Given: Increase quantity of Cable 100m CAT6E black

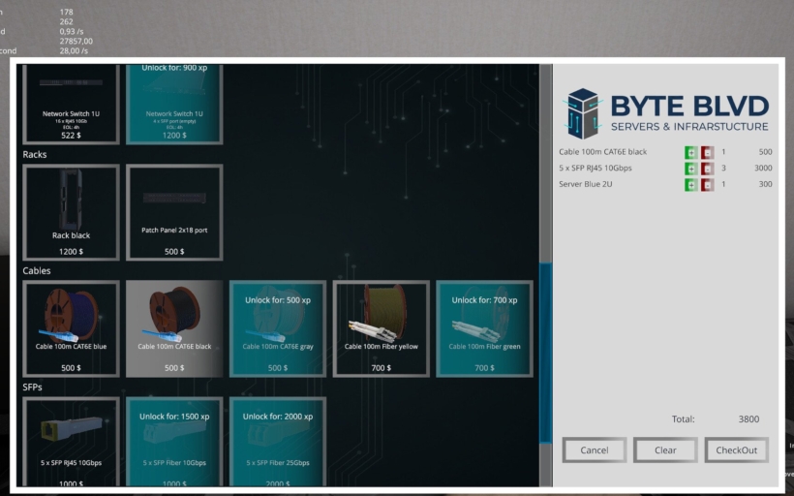Looking at the screenshot, I should tap(690, 152).
